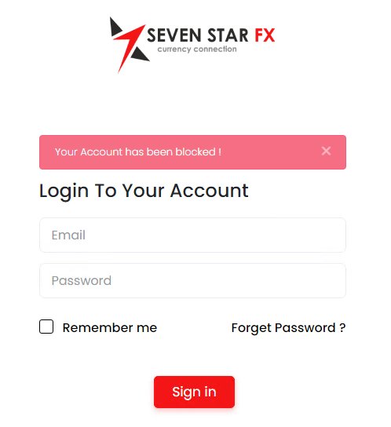391x427 pixels.
Task: Tick the Remember me checkbox
Action: 46,327
